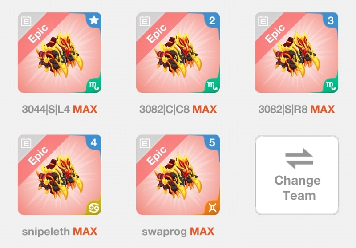Click the Scorpio sign on 3044|S|L4 card
356x248 pixels.
[x=94, y=86]
